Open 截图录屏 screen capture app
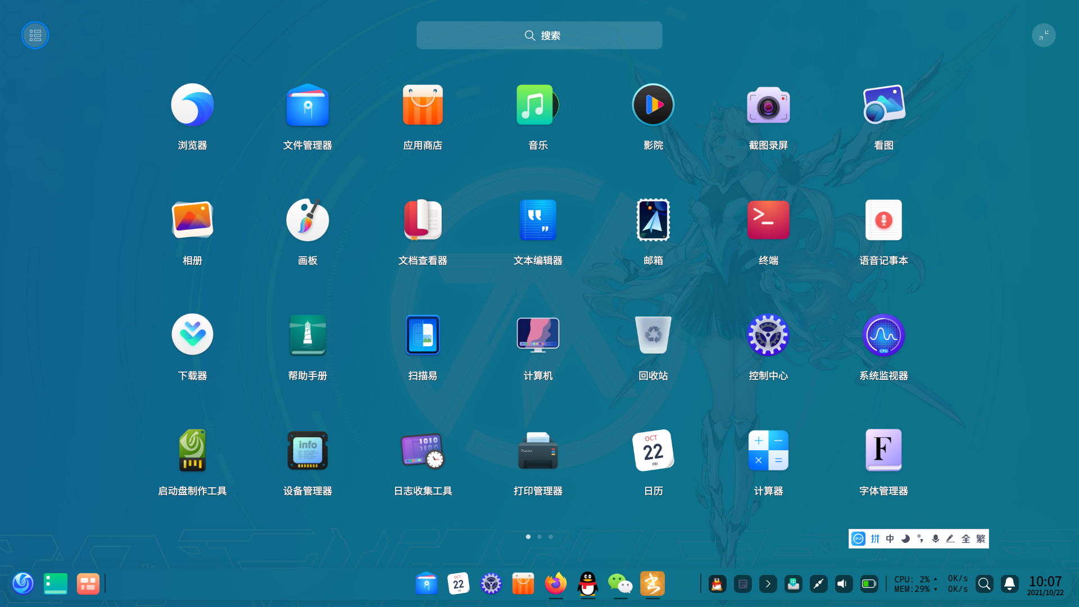1079x607 pixels. tap(768, 106)
